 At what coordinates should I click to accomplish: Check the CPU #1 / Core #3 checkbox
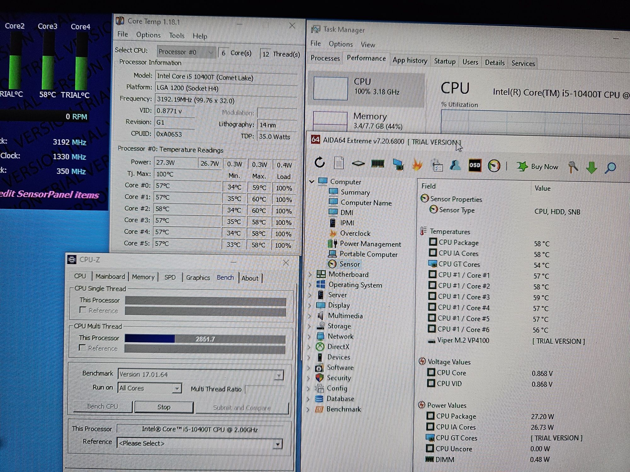(x=432, y=296)
